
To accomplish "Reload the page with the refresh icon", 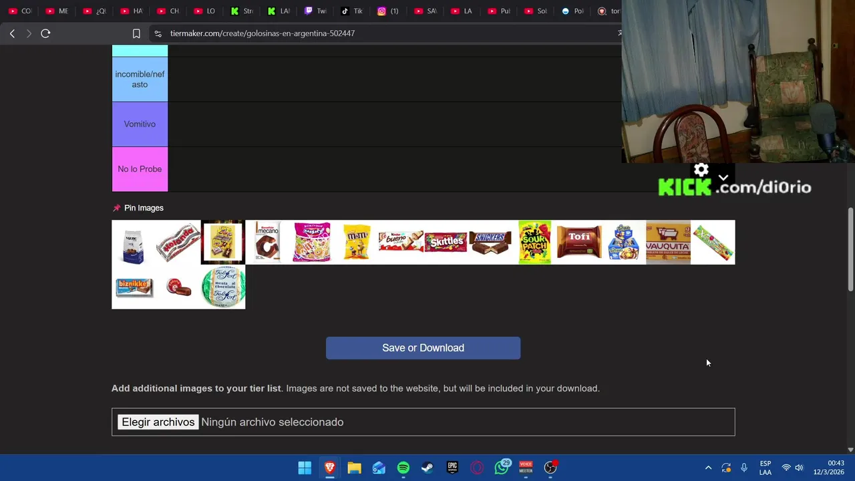I will tap(45, 33).
